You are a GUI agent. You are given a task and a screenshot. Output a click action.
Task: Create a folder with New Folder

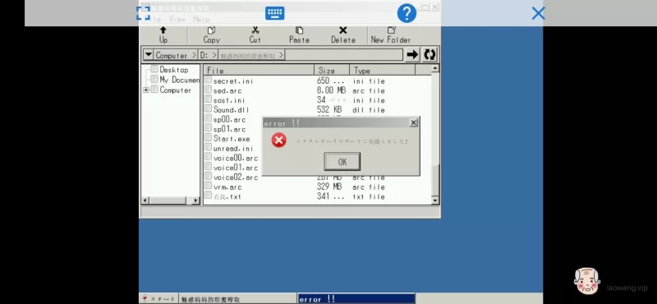click(x=391, y=35)
